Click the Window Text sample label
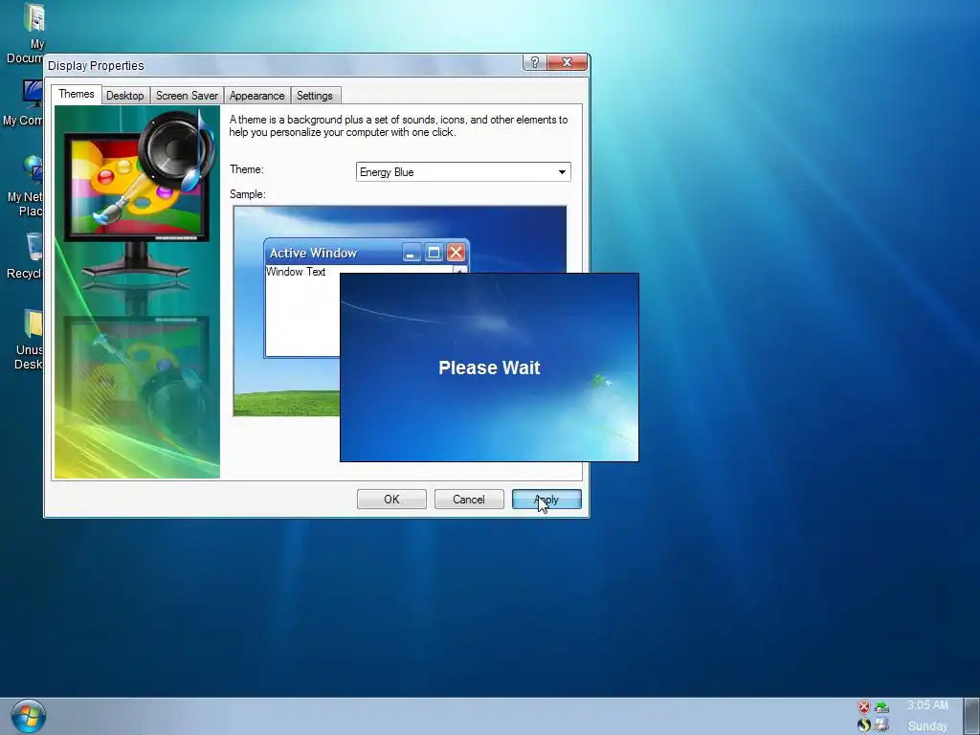The width and height of the screenshot is (980, 735). (x=296, y=272)
